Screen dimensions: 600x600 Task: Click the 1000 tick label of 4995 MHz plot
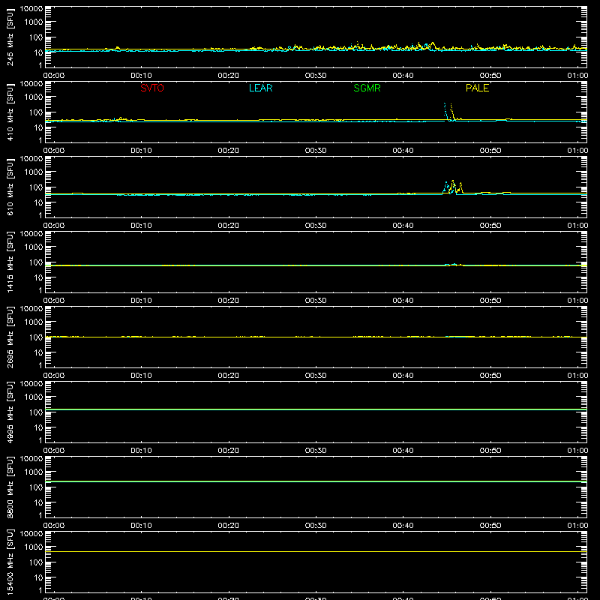click(x=34, y=397)
